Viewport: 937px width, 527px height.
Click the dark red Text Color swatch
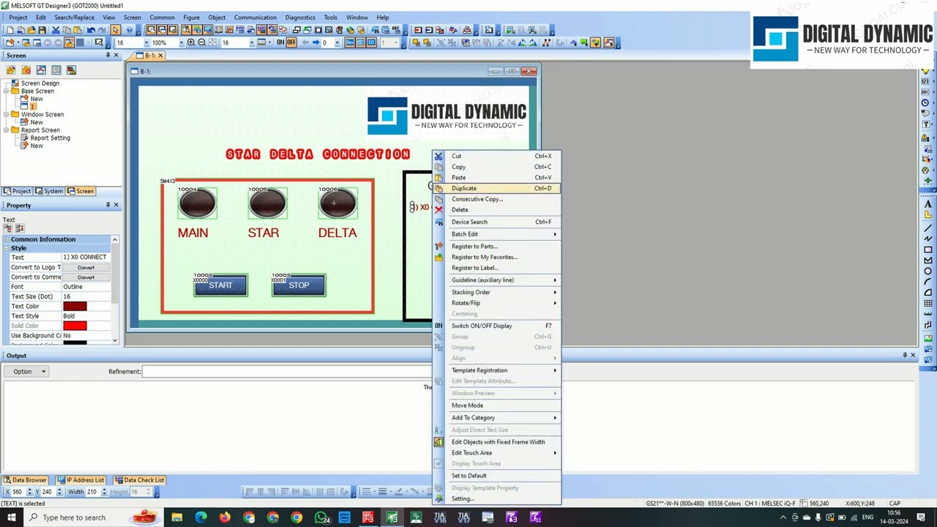click(75, 307)
